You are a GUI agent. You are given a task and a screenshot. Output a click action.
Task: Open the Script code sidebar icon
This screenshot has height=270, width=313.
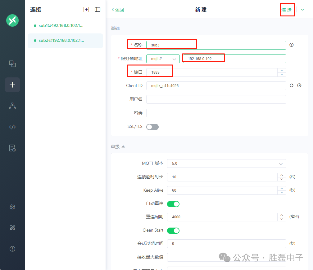[12, 127]
